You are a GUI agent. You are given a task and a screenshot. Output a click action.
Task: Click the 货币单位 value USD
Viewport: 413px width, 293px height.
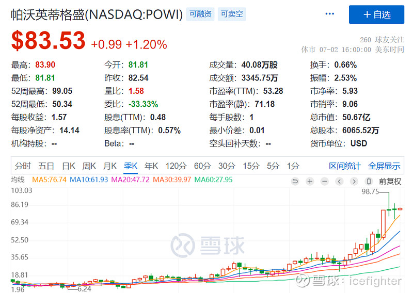coord(359,144)
